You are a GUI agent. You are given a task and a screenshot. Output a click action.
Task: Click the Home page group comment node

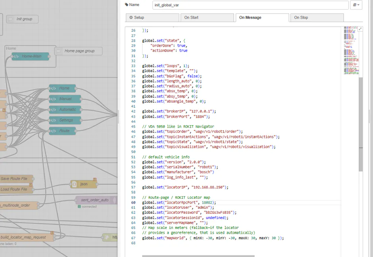pos(79,51)
